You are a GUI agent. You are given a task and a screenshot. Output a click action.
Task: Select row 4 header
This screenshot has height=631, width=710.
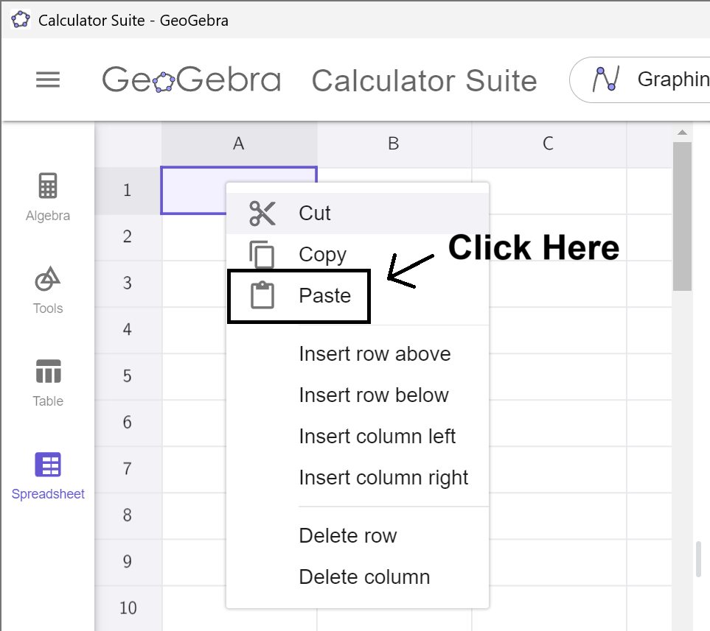[128, 330]
